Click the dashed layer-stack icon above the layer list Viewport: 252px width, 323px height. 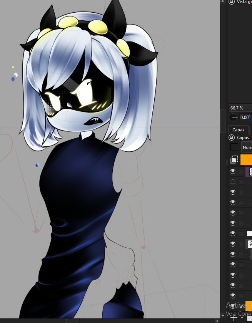pos(234,160)
